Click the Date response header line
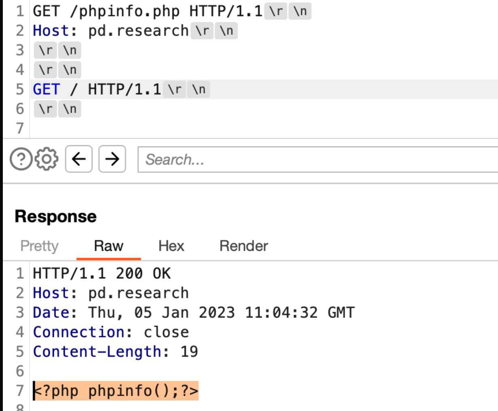 coord(194,313)
